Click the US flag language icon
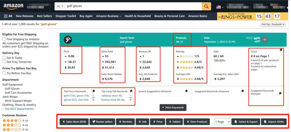This screenshot has width=291, height=132. pyautogui.click(x=219, y=7)
